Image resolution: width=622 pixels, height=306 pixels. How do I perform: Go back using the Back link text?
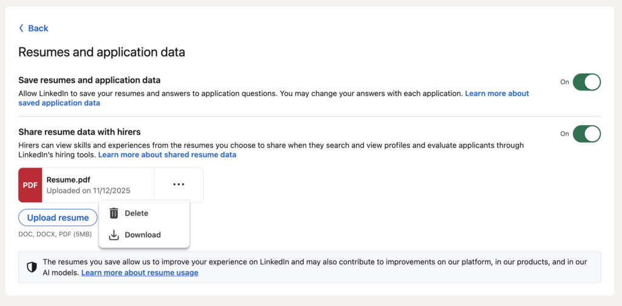point(38,29)
